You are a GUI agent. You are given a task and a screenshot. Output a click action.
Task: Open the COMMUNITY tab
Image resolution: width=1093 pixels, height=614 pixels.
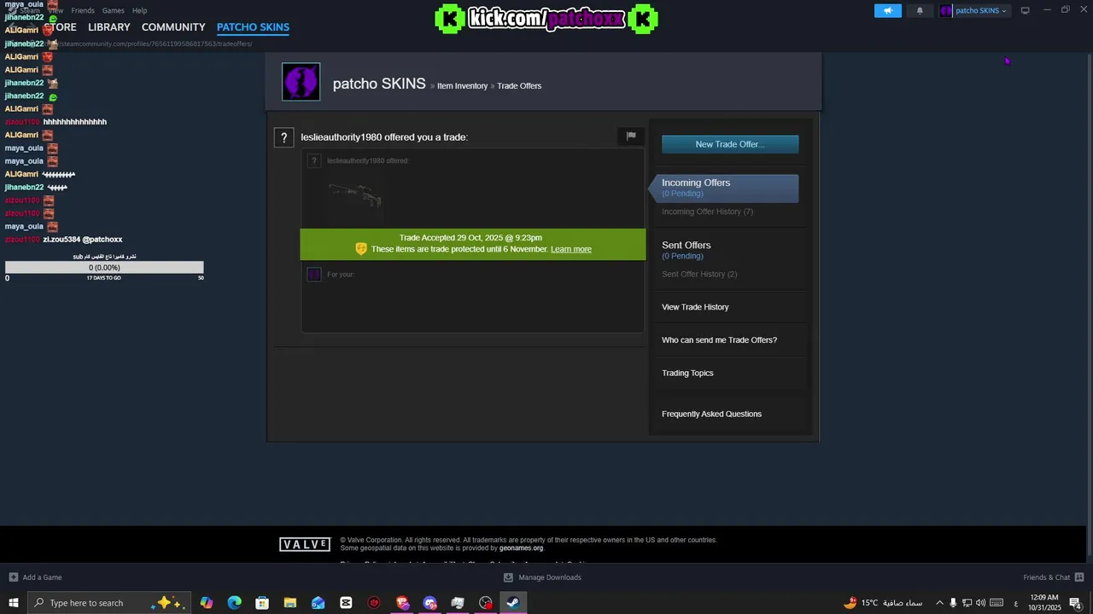coord(173,27)
